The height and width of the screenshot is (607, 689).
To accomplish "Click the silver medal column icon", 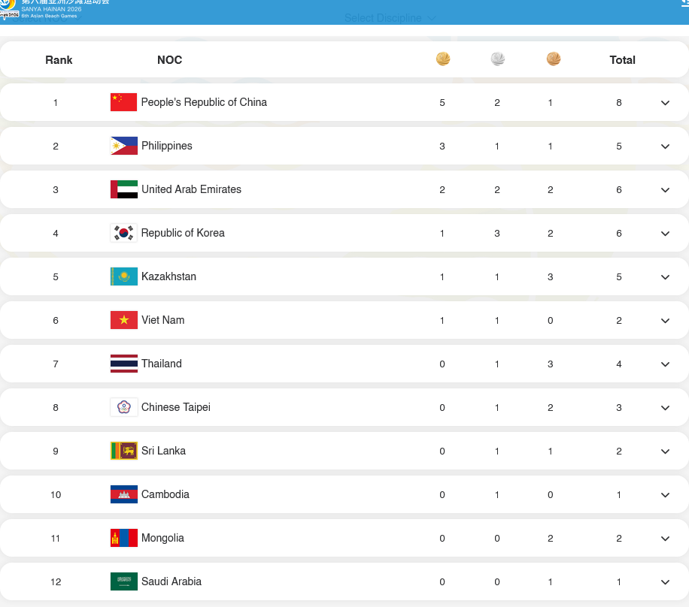I will pyautogui.click(x=498, y=59).
